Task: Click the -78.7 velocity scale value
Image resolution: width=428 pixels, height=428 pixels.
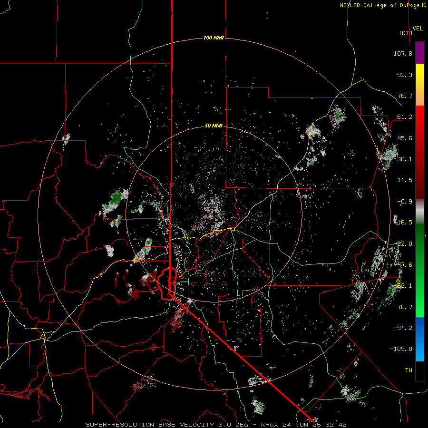Action: click(403, 307)
